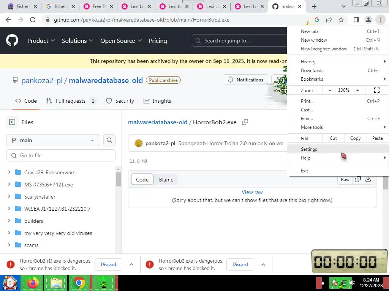Collapse the file tree panel icon
This screenshot has width=389, height=291.
[12, 122]
